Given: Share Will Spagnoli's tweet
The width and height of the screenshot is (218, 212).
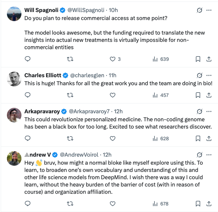Looking at the screenshot, I should [x=209, y=59].
